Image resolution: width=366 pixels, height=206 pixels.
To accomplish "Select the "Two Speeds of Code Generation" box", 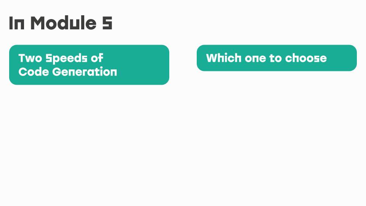I will coord(89,65).
